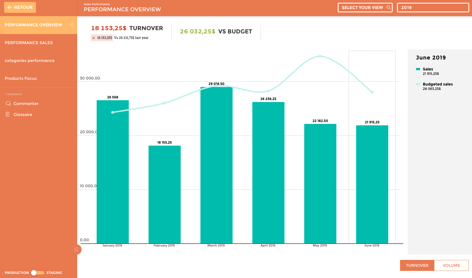Screen dimensions: 472x278
Task: Click the Glossaire book icon
Action: [8, 114]
